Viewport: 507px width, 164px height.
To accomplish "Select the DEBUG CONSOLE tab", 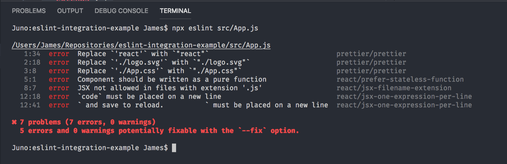I will coord(122,11).
